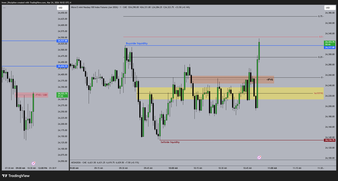This screenshot has height=181, width=338.
Task: Open the "..." more options menu on the left panel
Action: pos(4,8)
